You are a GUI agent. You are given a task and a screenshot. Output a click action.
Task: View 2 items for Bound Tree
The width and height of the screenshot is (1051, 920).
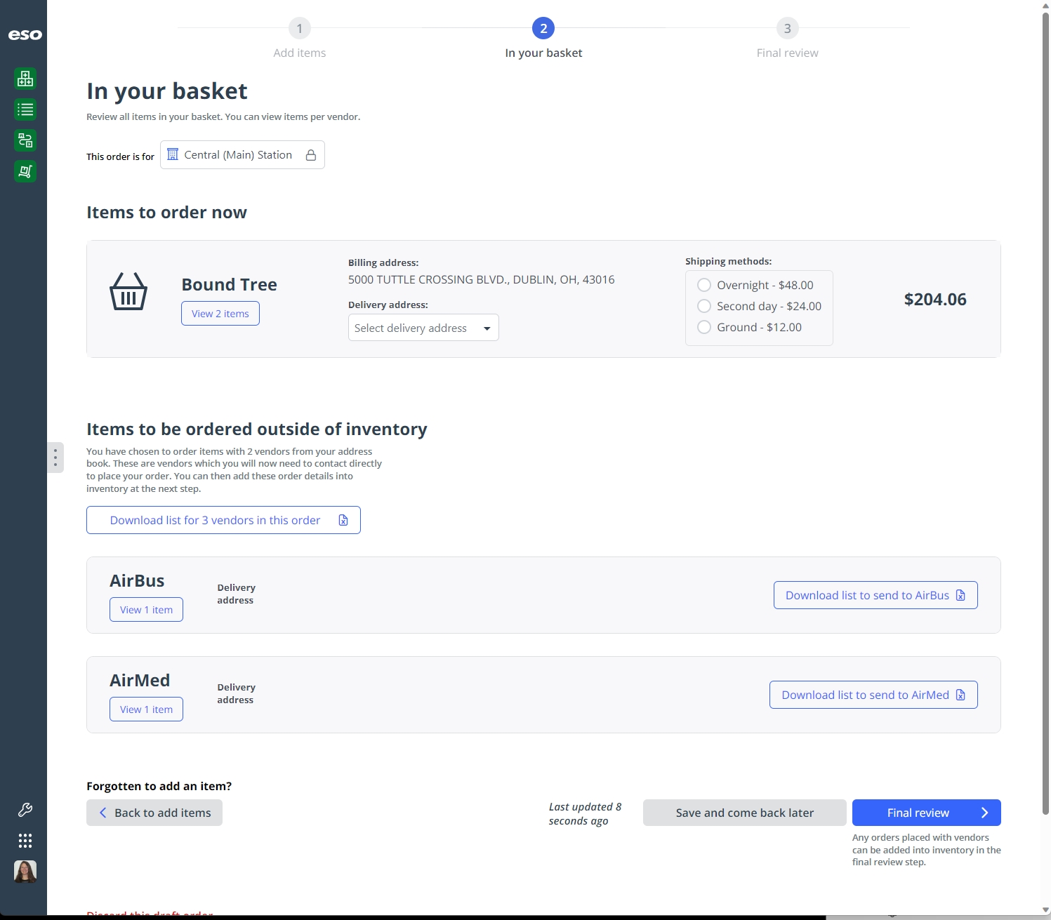(x=220, y=314)
